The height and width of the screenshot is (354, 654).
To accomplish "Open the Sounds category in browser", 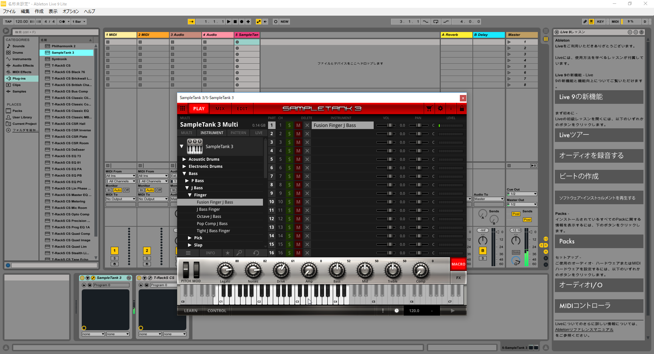I will point(18,46).
